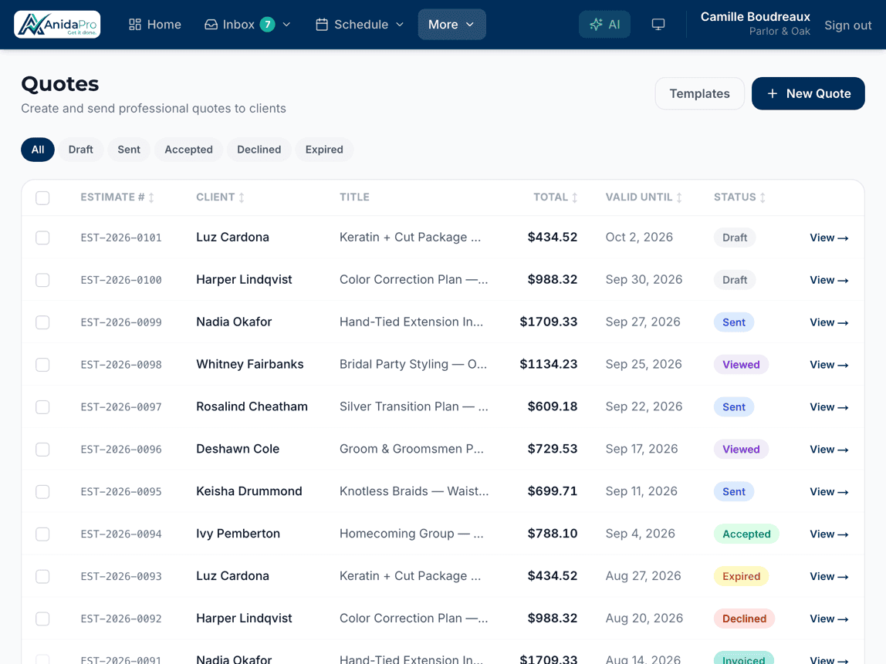This screenshot has width=886, height=664.
Task: Filter quotes by Accepted
Action: (189, 150)
